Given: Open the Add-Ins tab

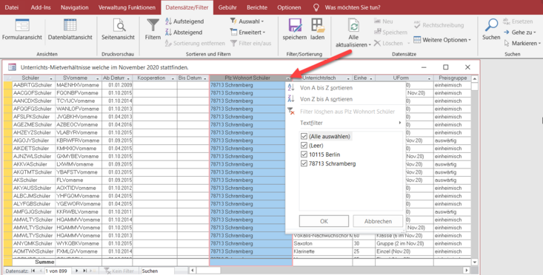Looking at the screenshot, I should (41, 7).
